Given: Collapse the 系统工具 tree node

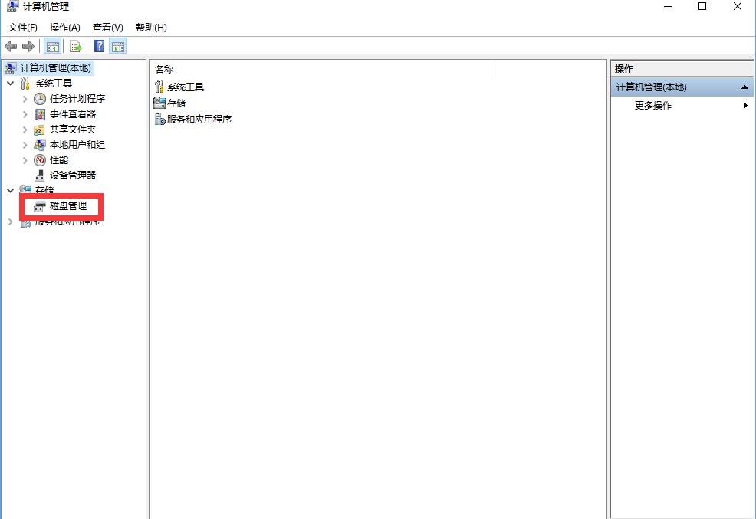Looking at the screenshot, I should pos(10,84).
